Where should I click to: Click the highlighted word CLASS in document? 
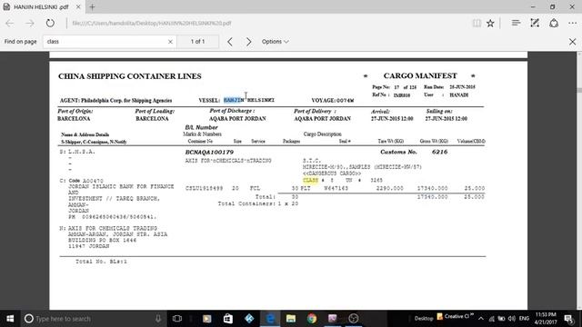point(310,180)
